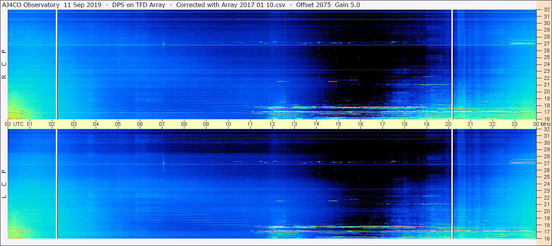Image resolution: width=552 pixels, height=246 pixels.
Task: Select hour '22' on the time axis
Action: (x=493, y=124)
